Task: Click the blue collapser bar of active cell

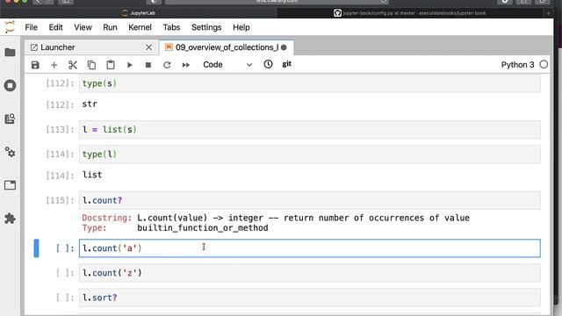Action: click(x=36, y=248)
